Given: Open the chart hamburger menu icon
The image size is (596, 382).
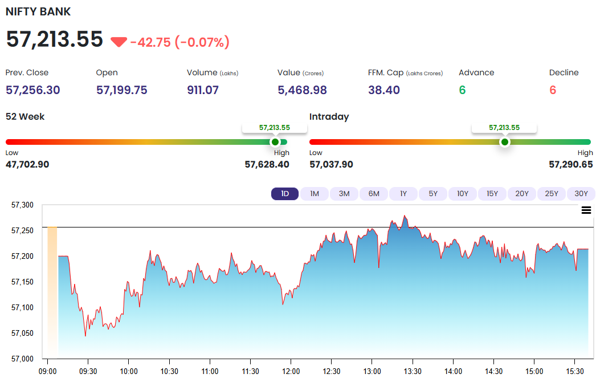Looking at the screenshot, I should [x=586, y=210].
